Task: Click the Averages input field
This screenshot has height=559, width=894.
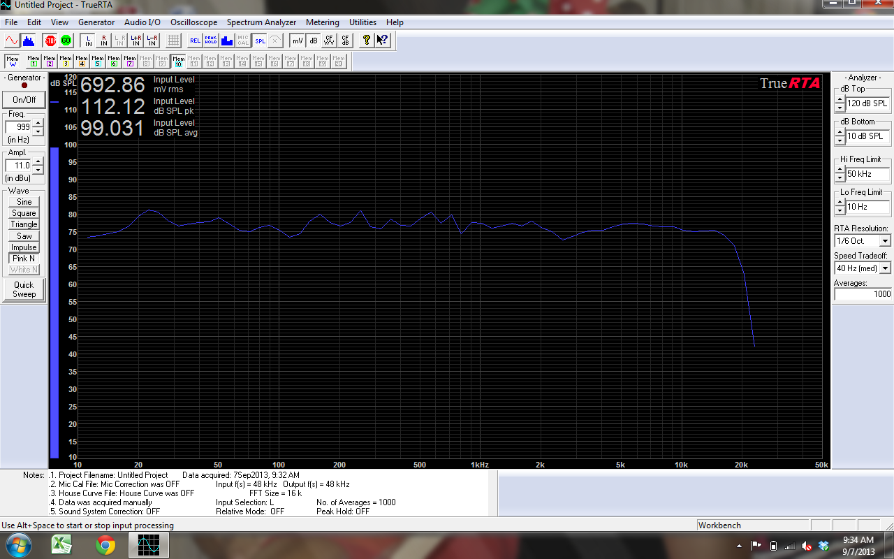Action: 863,294
